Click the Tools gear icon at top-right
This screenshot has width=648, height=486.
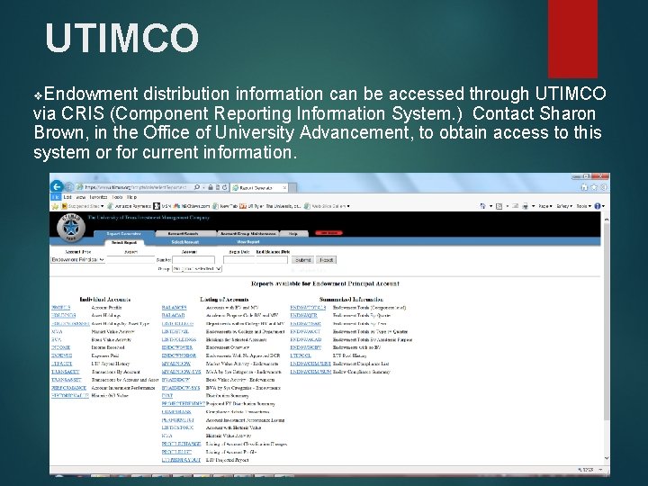pos(603,187)
